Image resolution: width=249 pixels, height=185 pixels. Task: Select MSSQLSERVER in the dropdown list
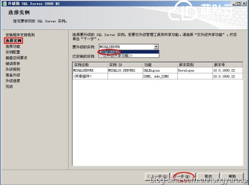click(x=129, y=52)
